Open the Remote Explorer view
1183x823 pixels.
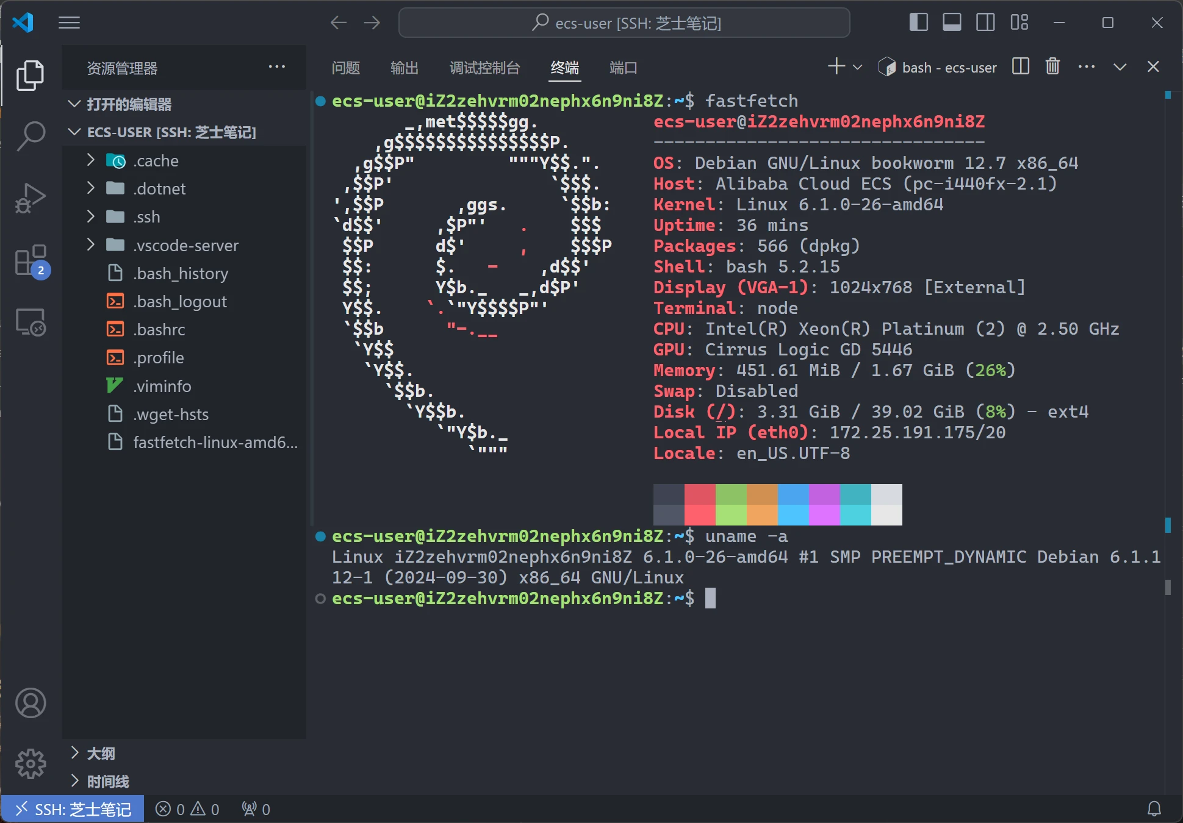pyautogui.click(x=31, y=322)
